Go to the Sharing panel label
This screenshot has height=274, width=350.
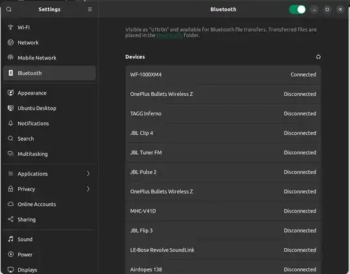point(27,220)
